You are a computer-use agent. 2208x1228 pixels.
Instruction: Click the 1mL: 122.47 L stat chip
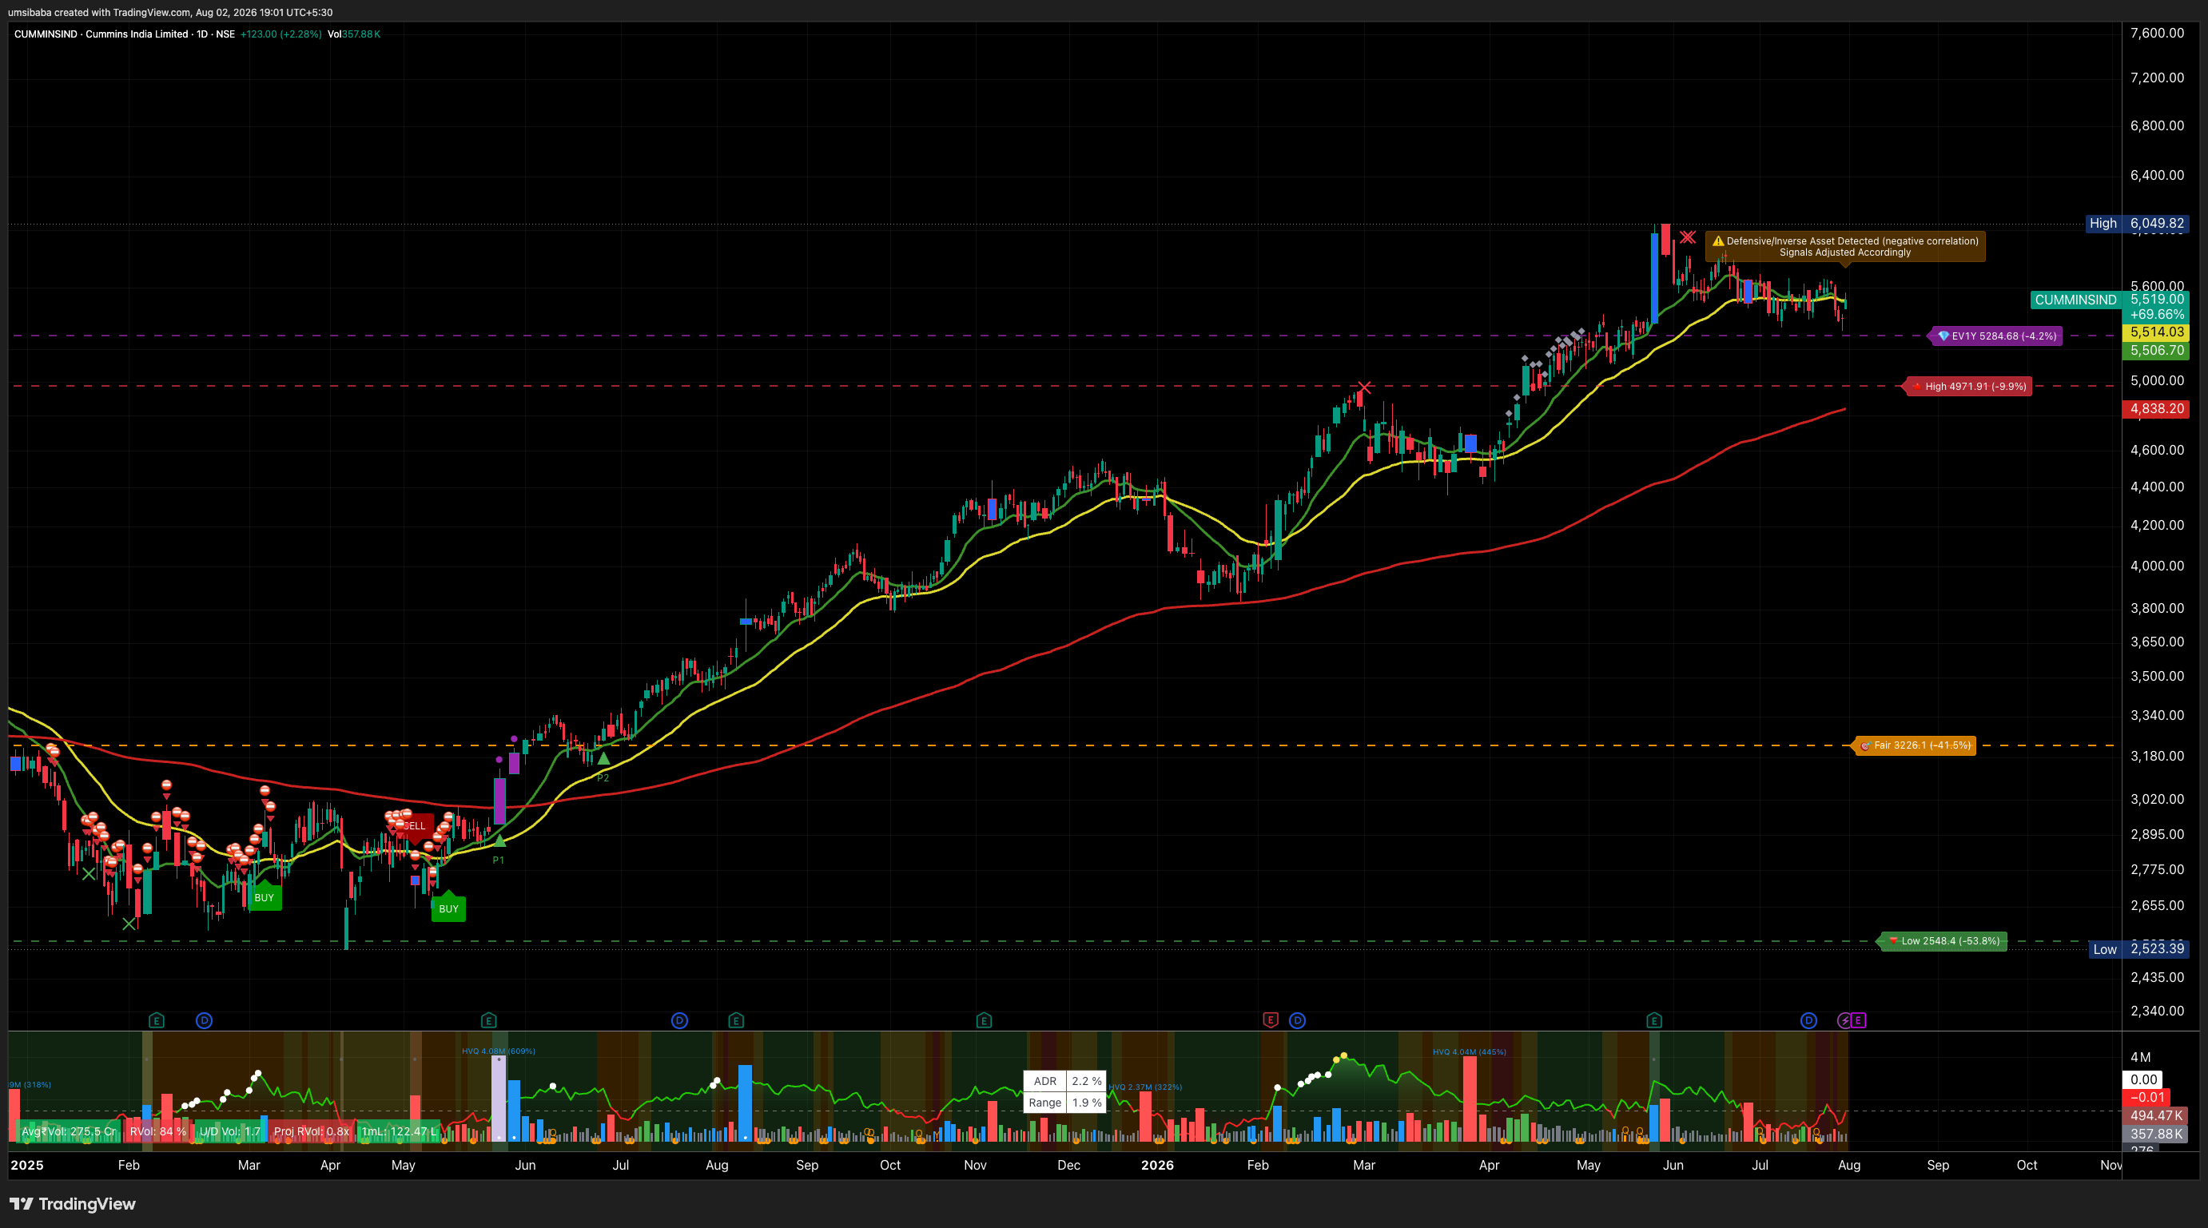point(399,1131)
